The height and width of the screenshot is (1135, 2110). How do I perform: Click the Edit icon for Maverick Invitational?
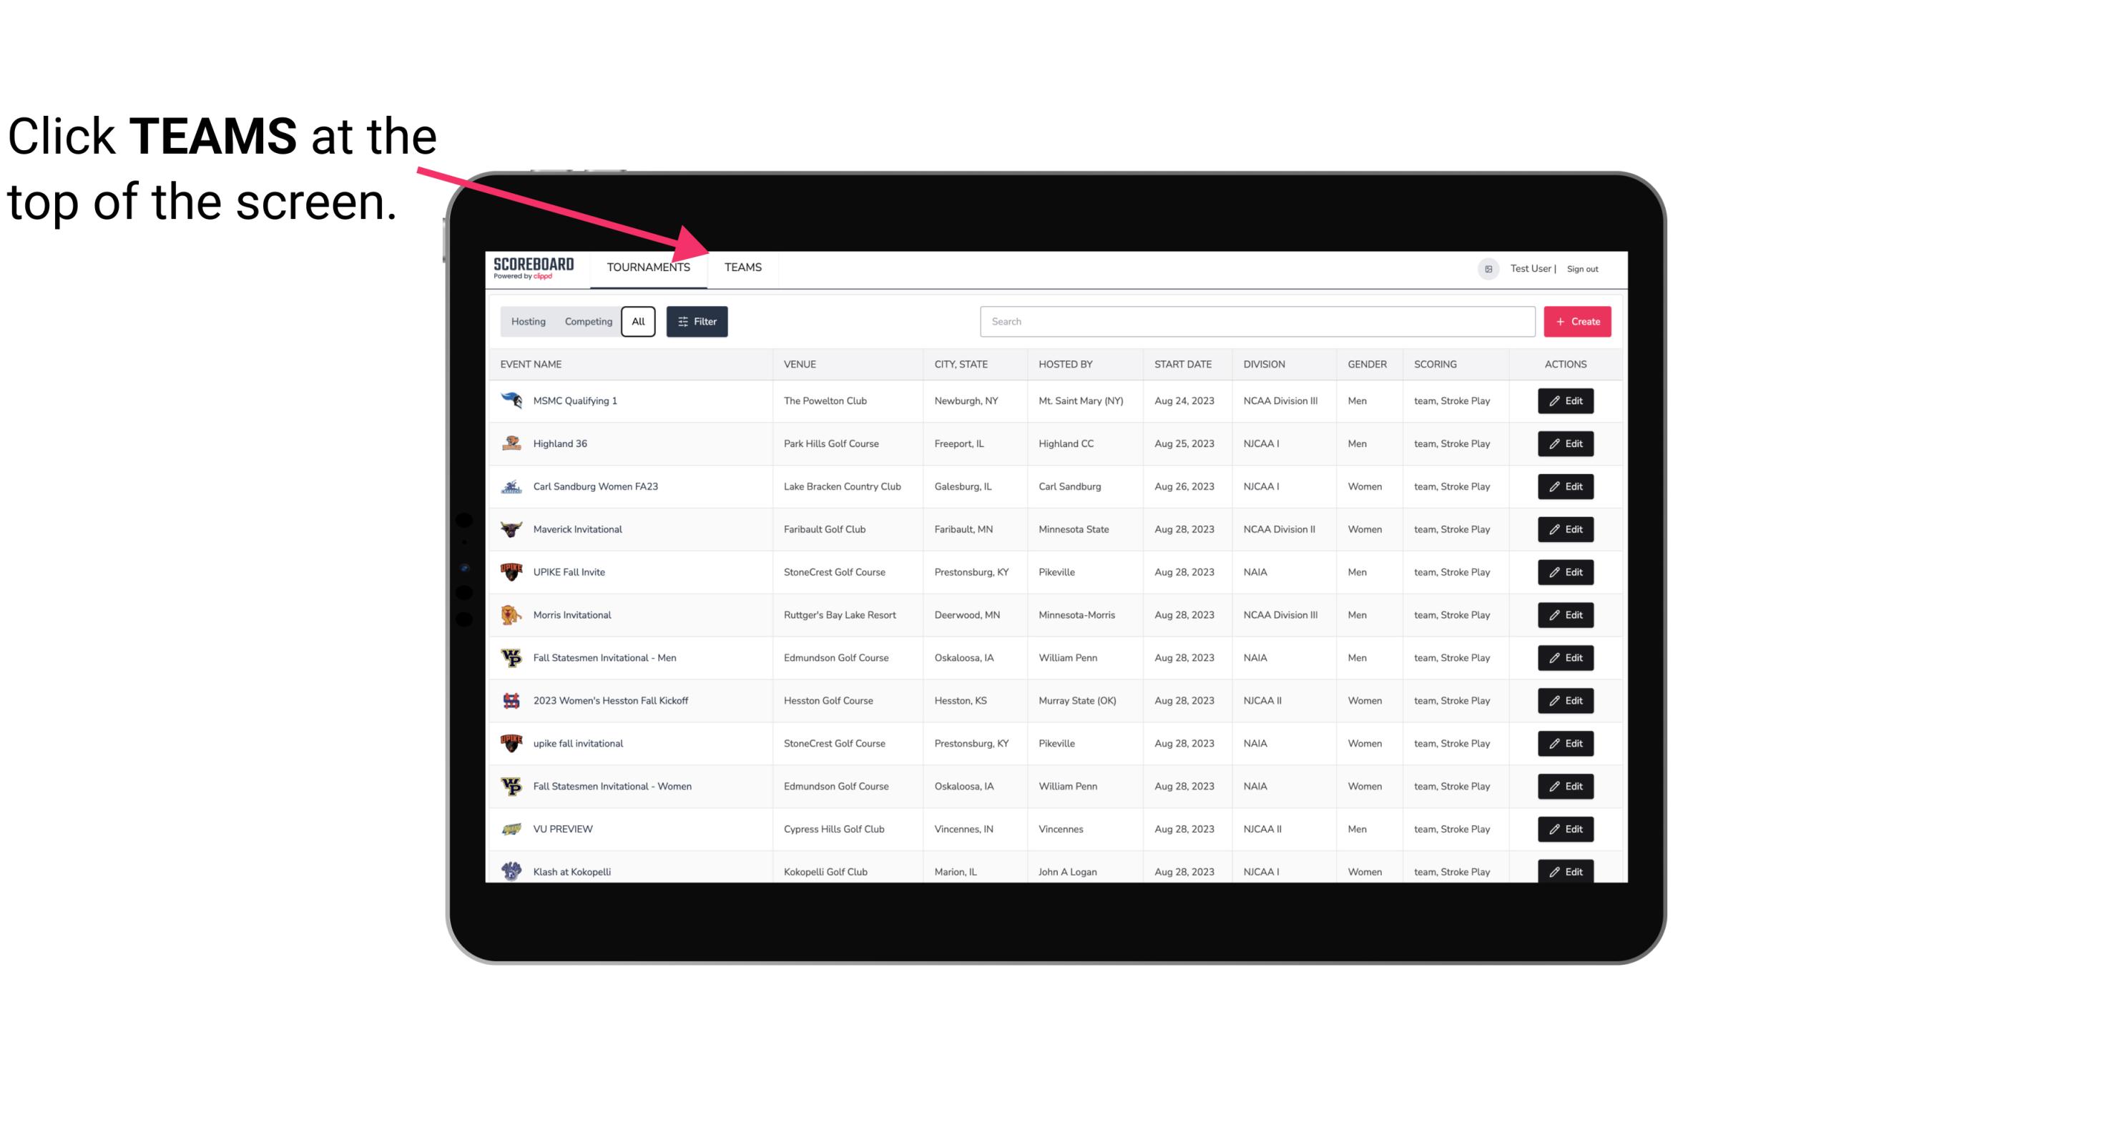coord(1566,529)
